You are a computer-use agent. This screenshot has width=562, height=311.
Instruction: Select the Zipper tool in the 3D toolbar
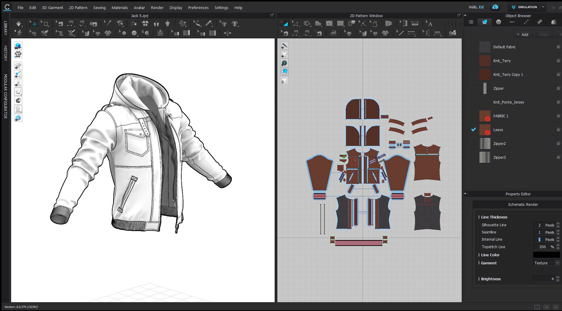click(x=160, y=33)
